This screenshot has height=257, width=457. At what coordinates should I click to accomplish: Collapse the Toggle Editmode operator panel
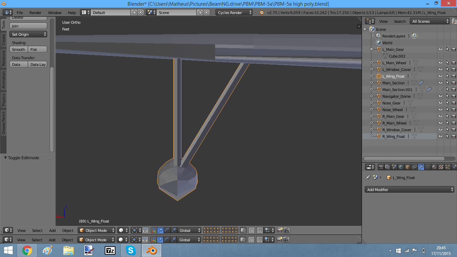click(x=5, y=158)
